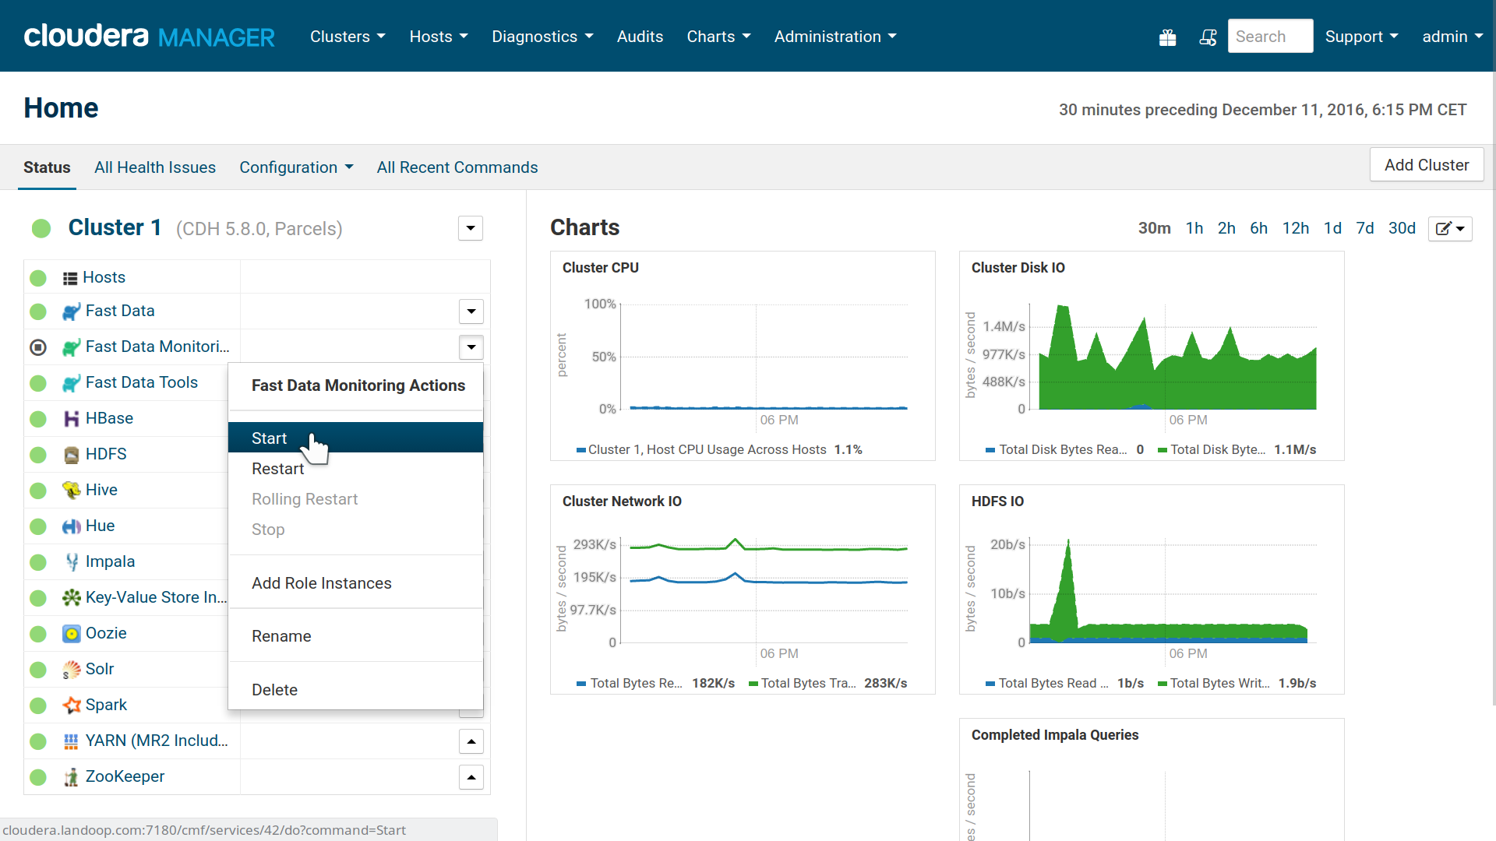The image size is (1496, 841).
Task: Click the Hosts list icon
Action: [x=70, y=278]
